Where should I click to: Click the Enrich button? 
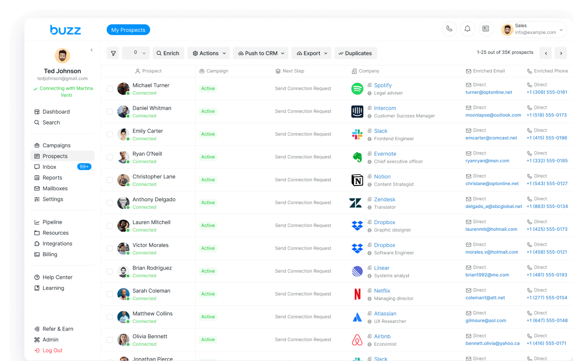pyautogui.click(x=168, y=53)
